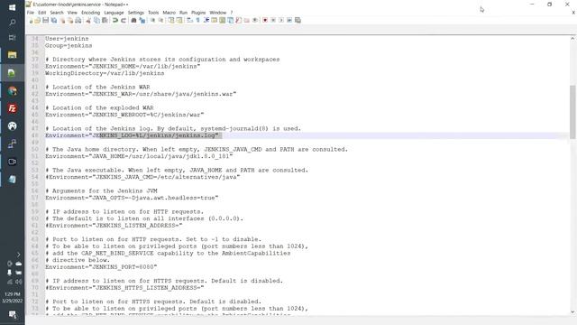Click the Redo toolbar icon
Viewport: 577px width, 325px height.
124,21
